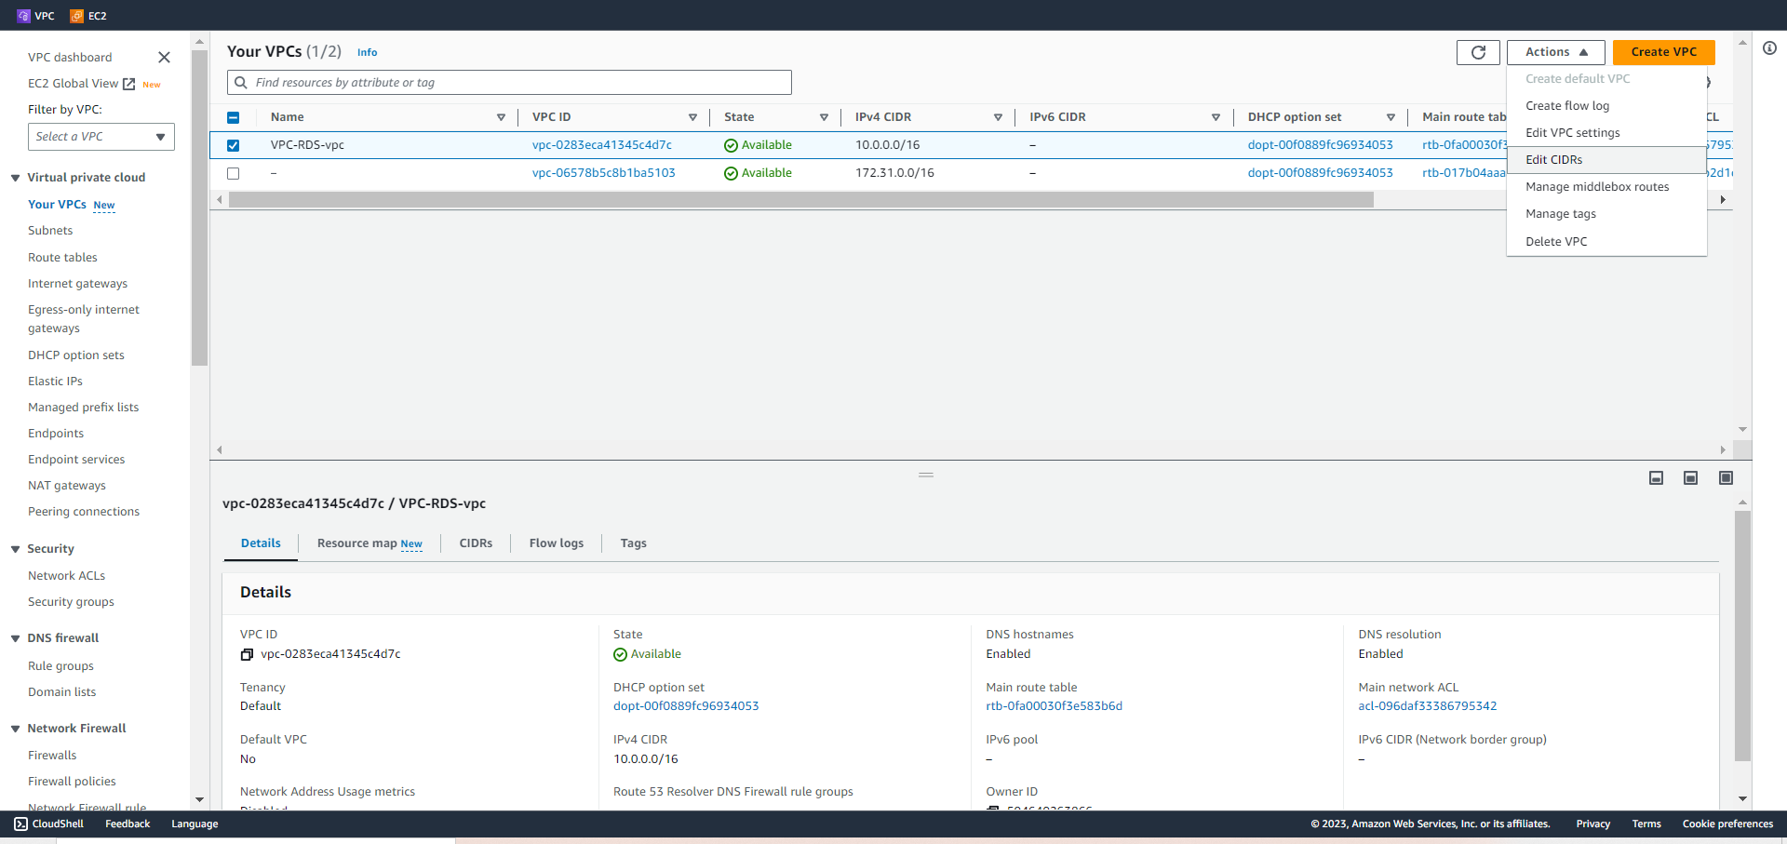
Task: Open DHCP option set link in Details
Action: pos(686,706)
